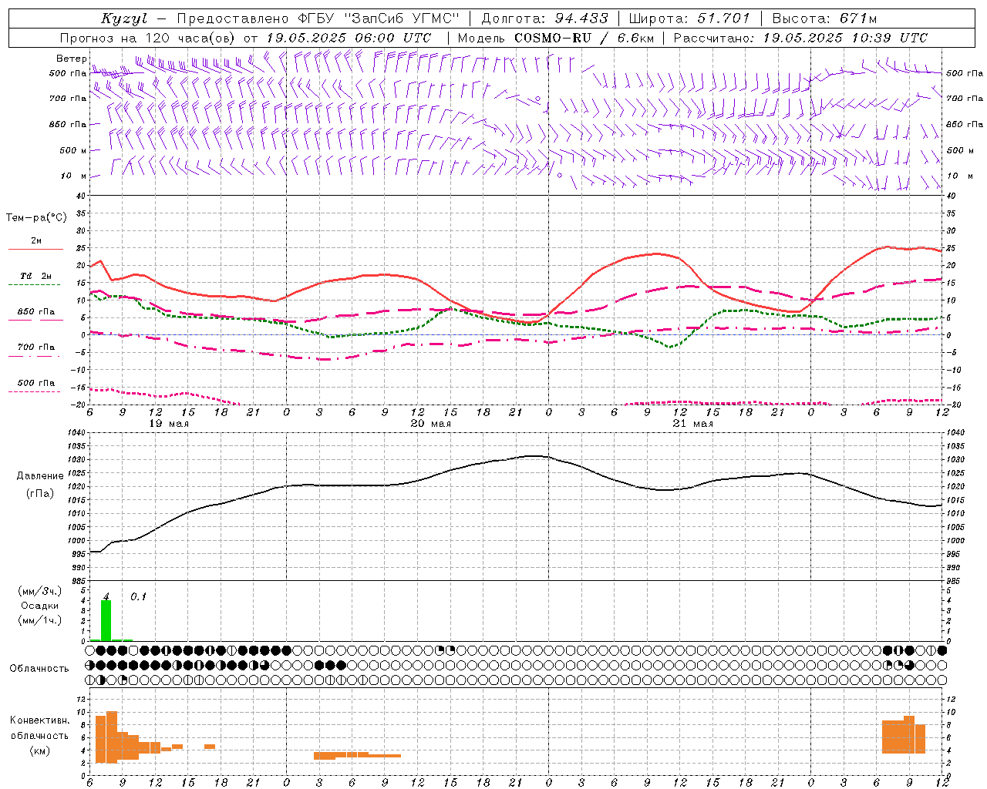Click the '850 гПа' wind level label on the right
987x789 pixels.
[x=965, y=124]
